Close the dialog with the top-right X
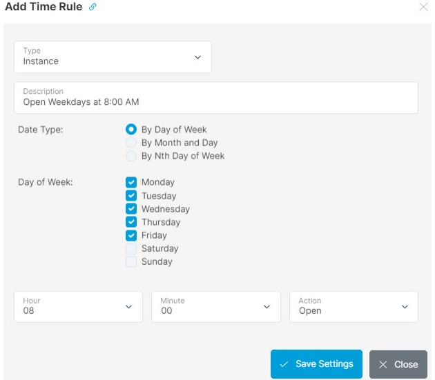 coord(423,7)
